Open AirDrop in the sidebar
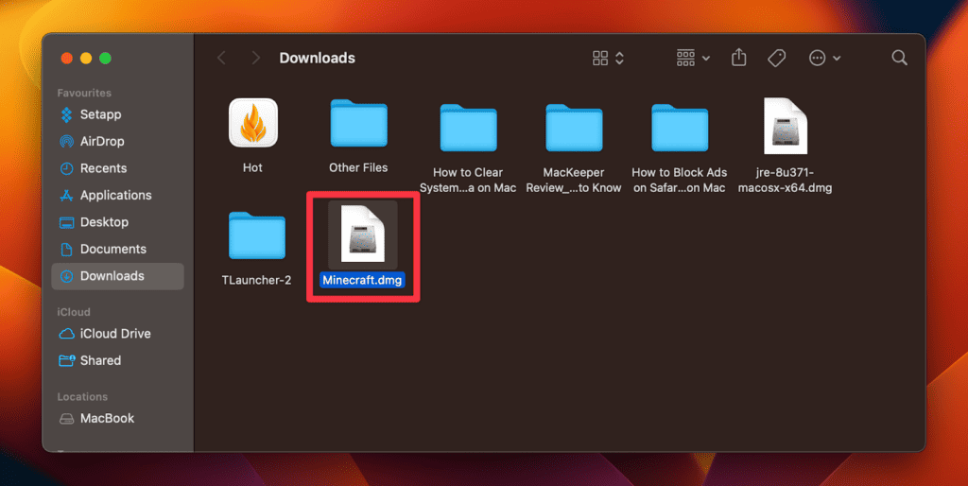968x486 pixels. point(117,142)
